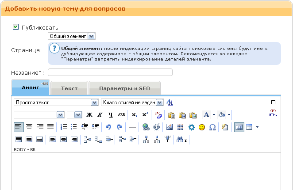Open the font text color picker
Viewport: 293px width, 190px height.
coord(206,115)
